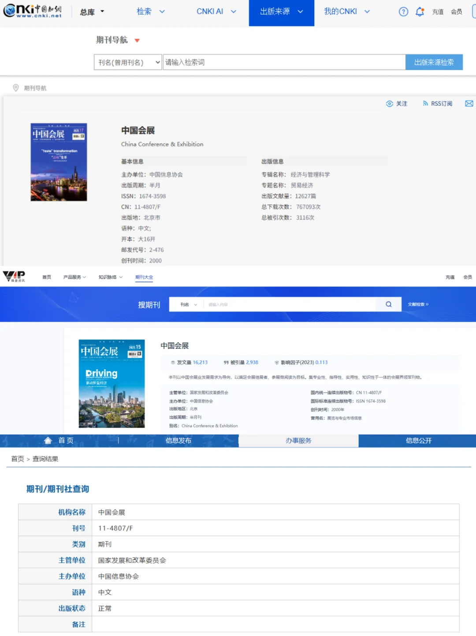Click the home icon beside 首页
This screenshot has height=636, width=476.
(48, 440)
